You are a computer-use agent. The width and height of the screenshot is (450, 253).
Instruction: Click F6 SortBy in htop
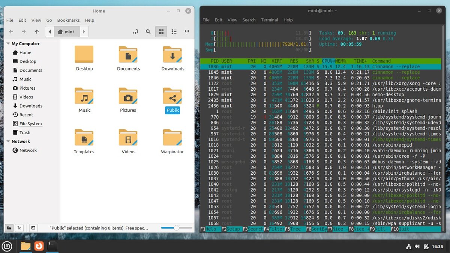click(316, 229)
